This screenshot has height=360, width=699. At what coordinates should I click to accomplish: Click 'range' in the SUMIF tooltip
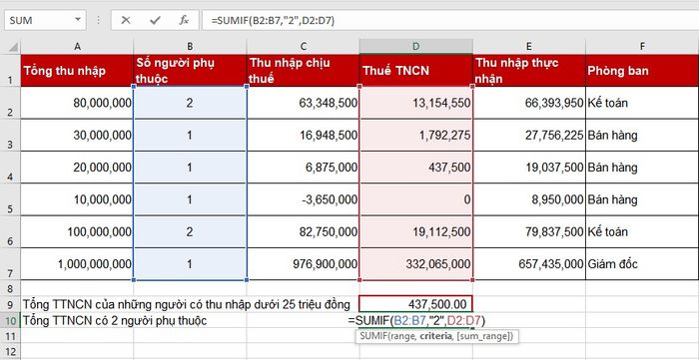(x=403, y=336)
